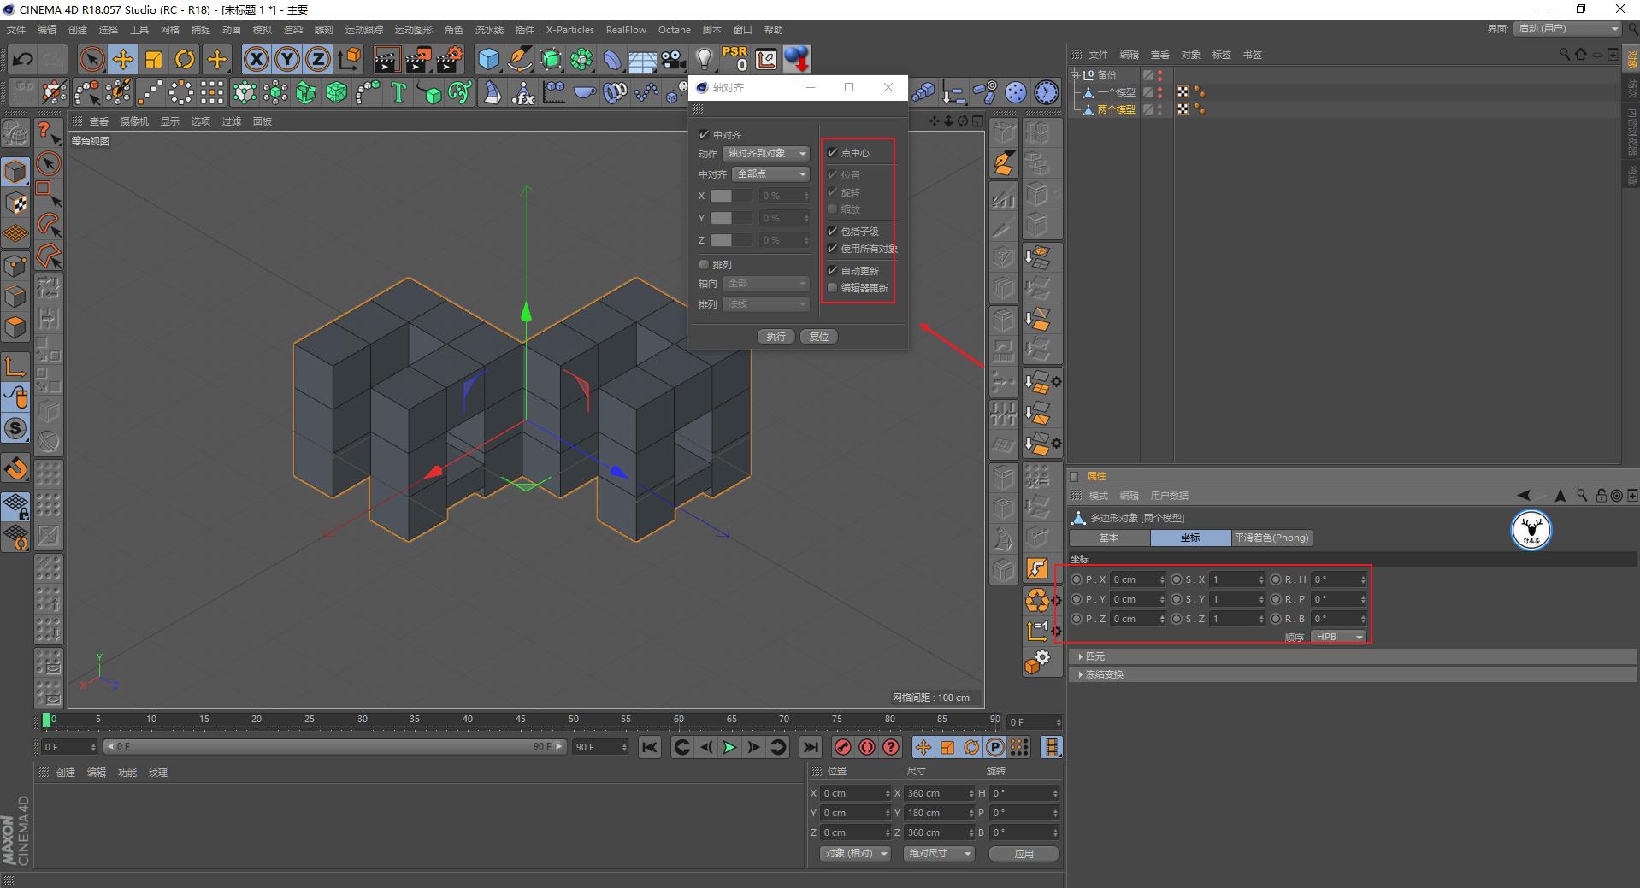
Task: Click the PSR reset icon
Action: click(734, 59)
